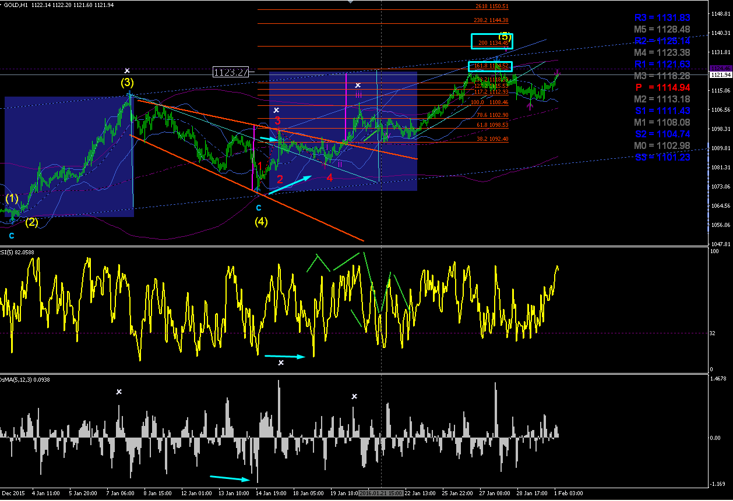This screenshot has width=733, height=501.
Task: Click the S1 = 1111.43 support label
Action: pyautogui.click(x=662, y=111)
